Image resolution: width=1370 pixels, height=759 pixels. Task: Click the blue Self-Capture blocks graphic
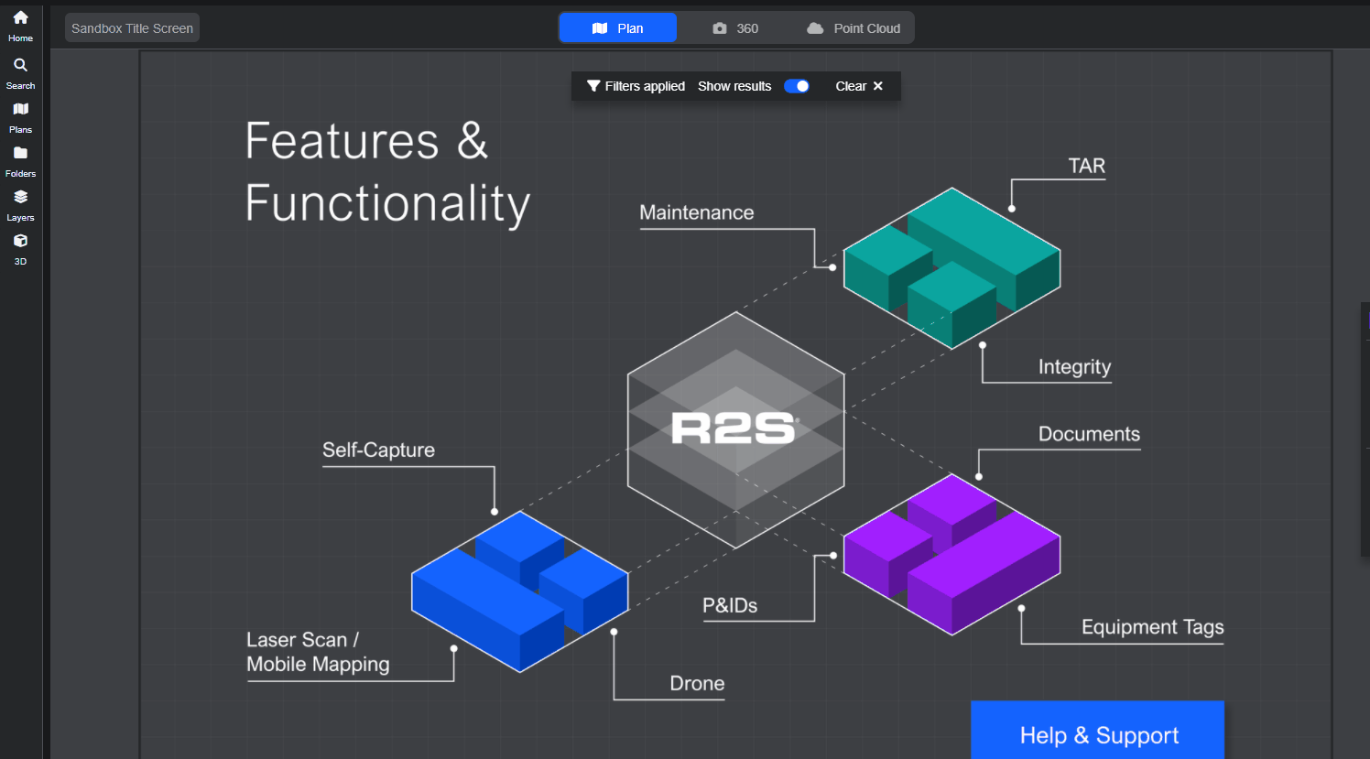click(520, 591)
